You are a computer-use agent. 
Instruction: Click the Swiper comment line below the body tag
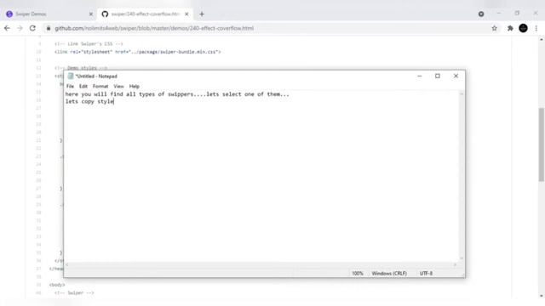[74, 292]
